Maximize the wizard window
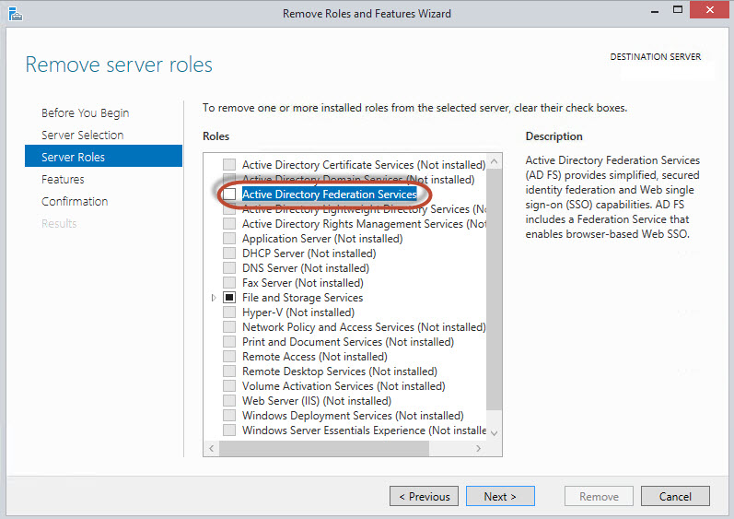Viewport: 734px width, 519px height. point(677,9)
